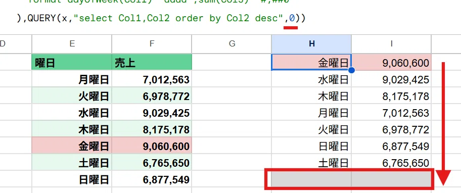
Task: Select cell 9,029,425 in column F
Action: coord(152,113)
